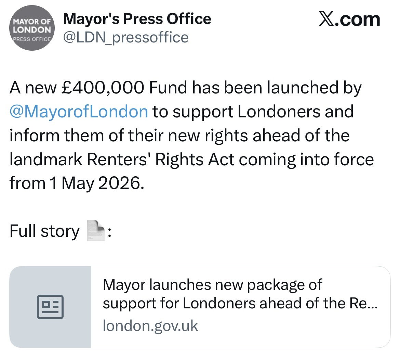Viewport: 400px width, 358px height.
Task: Click the X.com logo
Action: click(349, 19)
